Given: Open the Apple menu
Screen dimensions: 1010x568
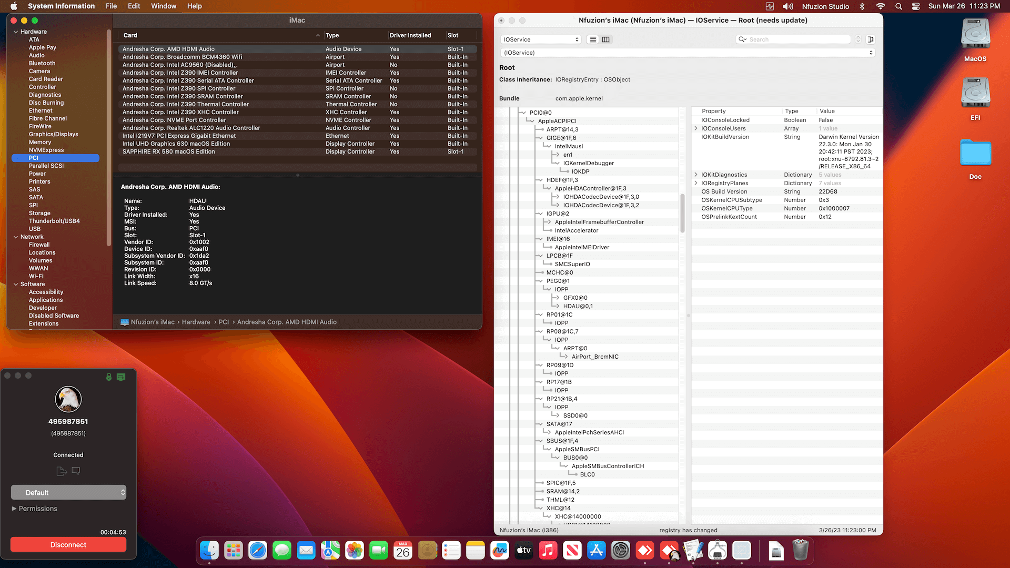Looking at the screenshot, I should [x=14, y=6].
